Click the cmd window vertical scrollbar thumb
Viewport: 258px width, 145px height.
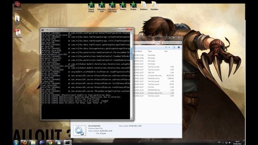131,54
